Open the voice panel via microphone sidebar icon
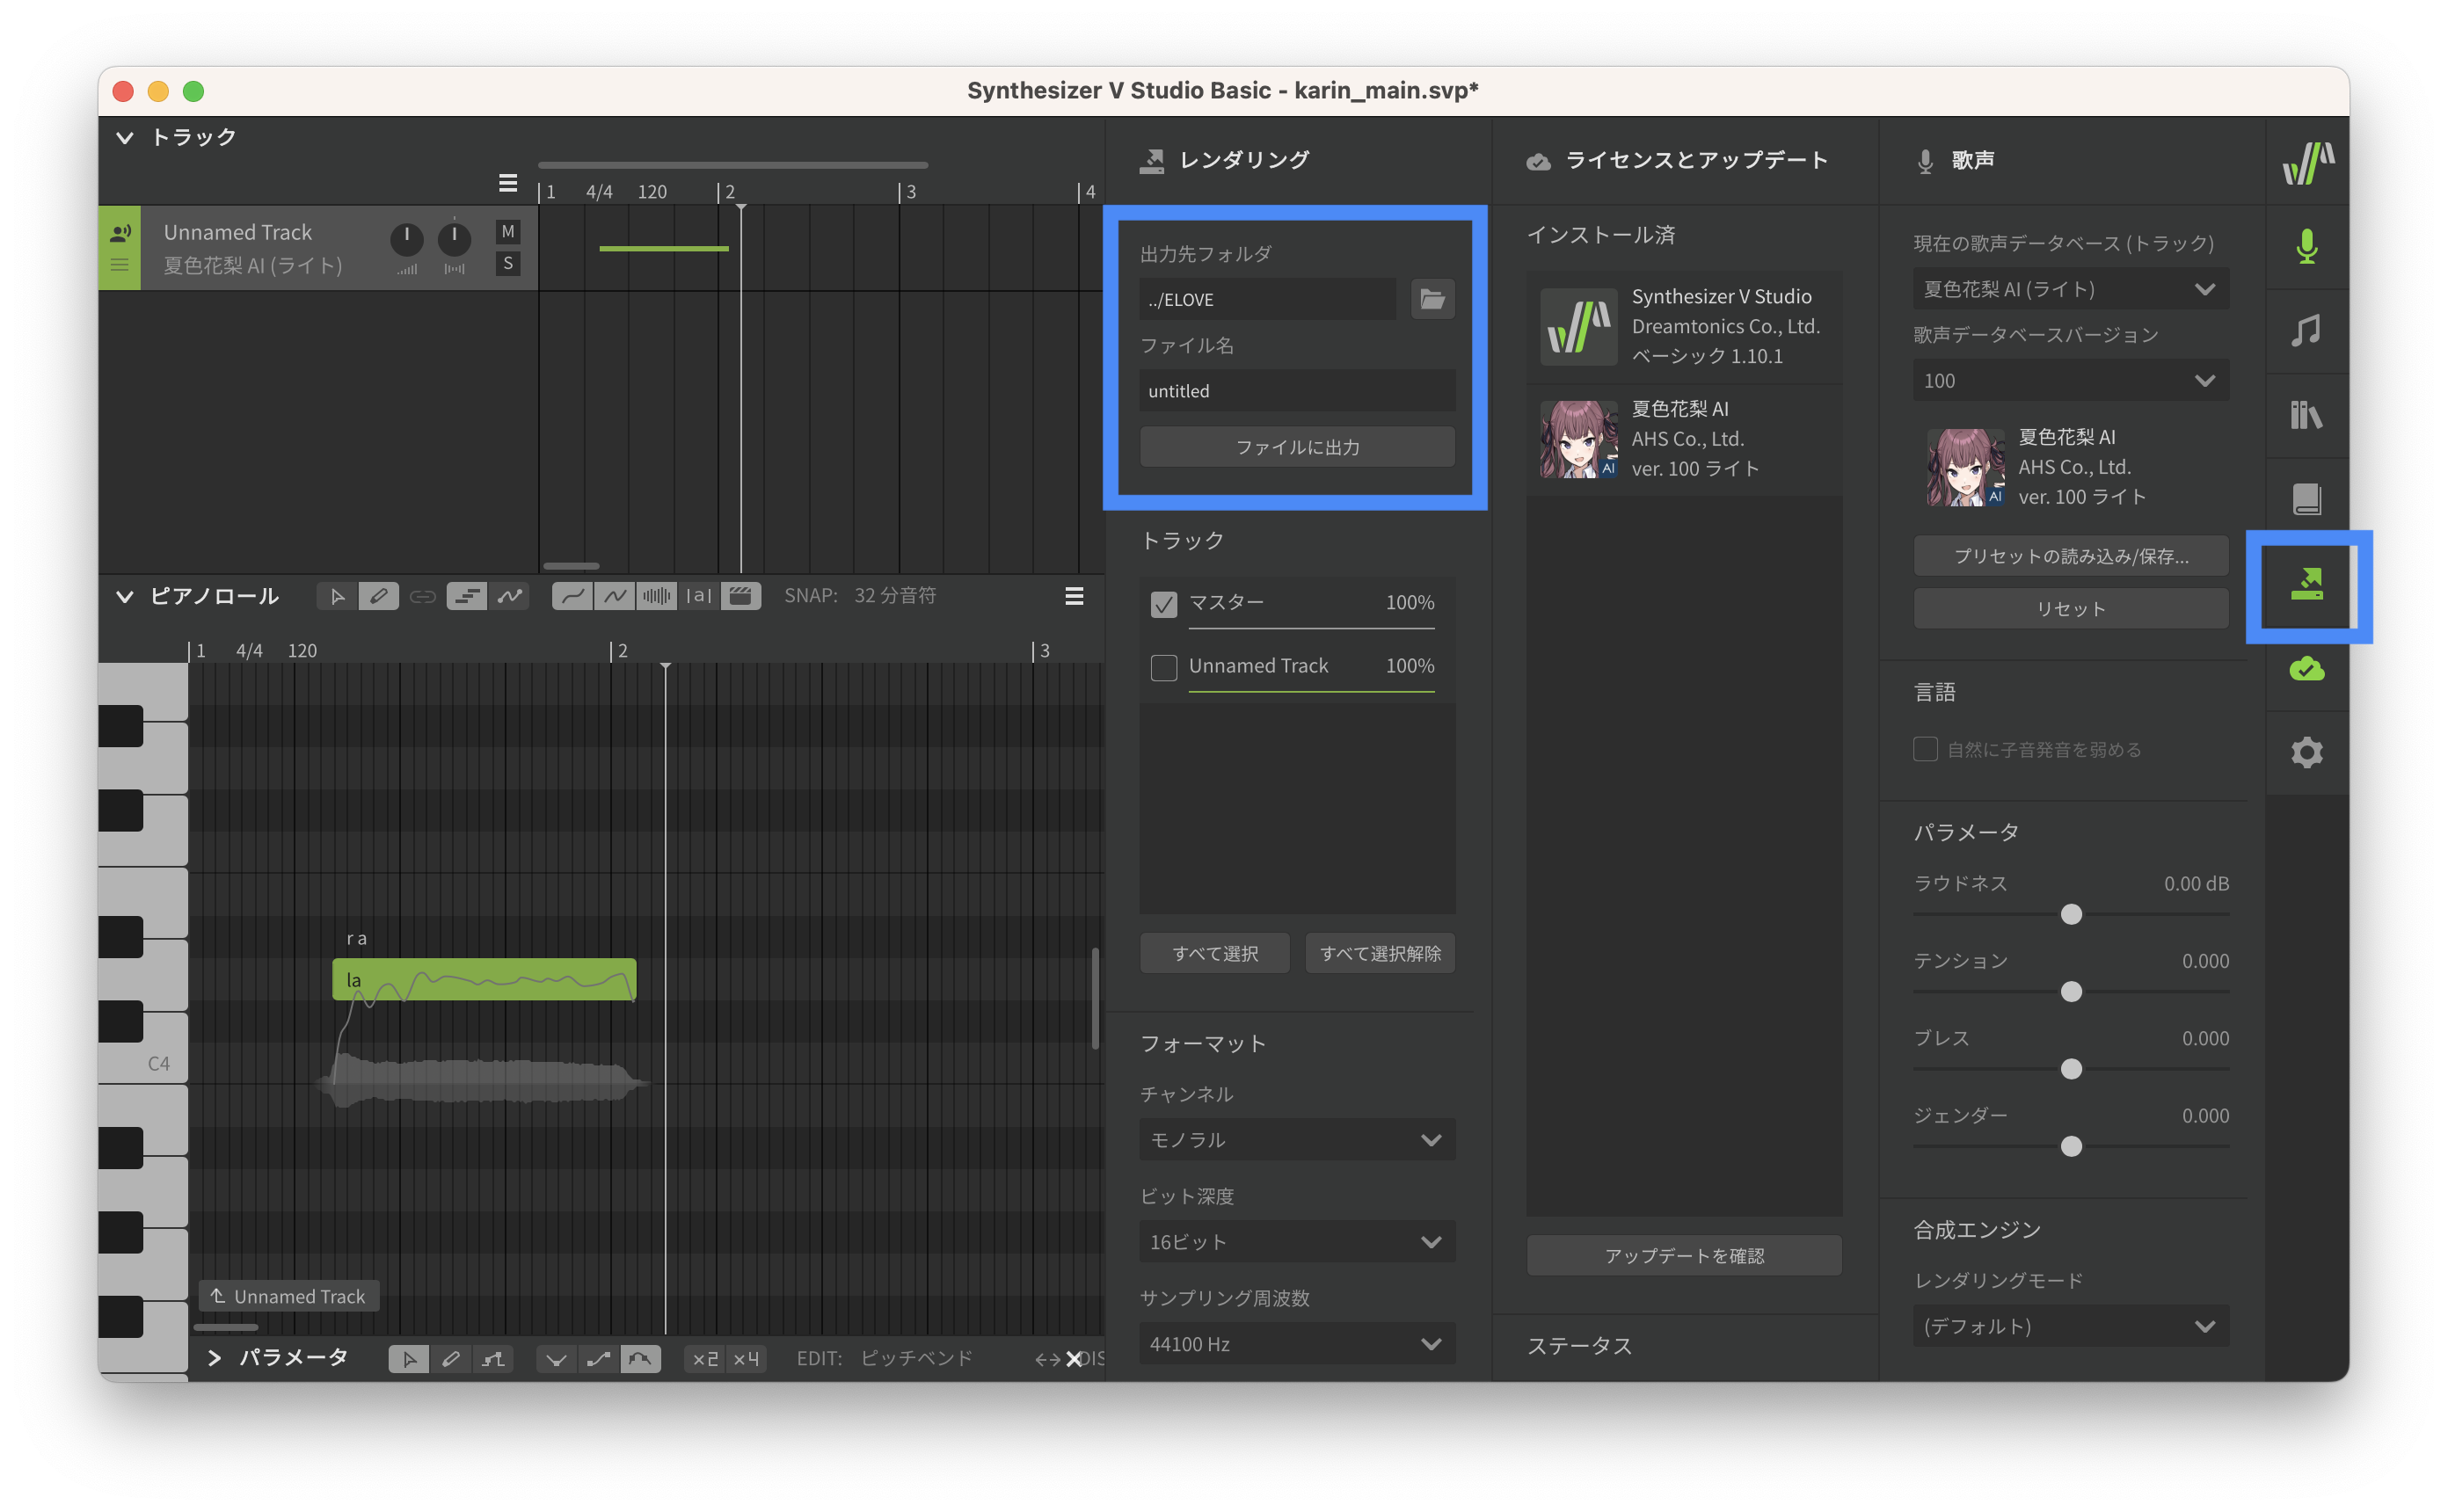Image resolution: width=2448 pixels, height=1512 pixels. (x=2307, y=247)
